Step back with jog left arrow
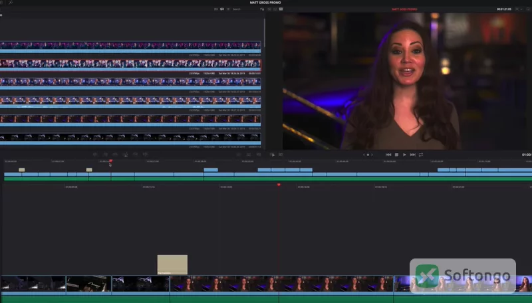The height and width of the screenshot is (303, 532). click(364, 155)
